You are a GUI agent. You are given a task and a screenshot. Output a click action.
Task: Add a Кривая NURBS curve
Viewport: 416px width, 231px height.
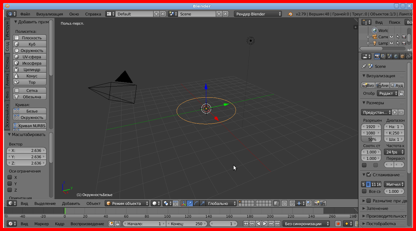(x=29, y=126)
